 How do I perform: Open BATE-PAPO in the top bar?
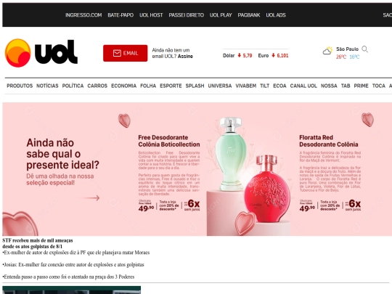[121, 15]
